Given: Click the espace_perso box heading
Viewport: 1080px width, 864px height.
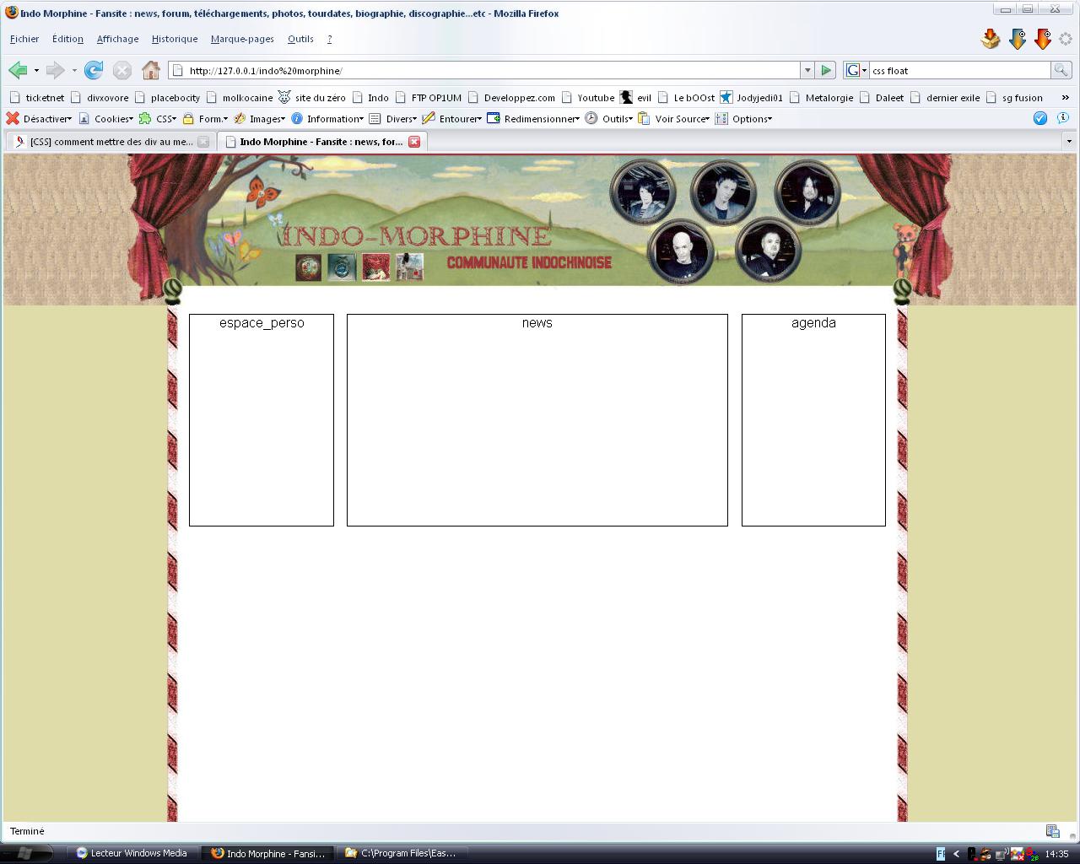Looking at the screenshot, I should tap(262, 323).
